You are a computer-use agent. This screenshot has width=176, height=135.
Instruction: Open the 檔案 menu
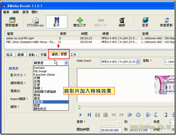[x=6, y=12]
